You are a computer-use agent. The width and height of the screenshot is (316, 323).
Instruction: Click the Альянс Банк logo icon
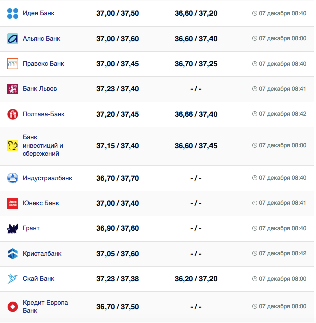click(13, 38)
